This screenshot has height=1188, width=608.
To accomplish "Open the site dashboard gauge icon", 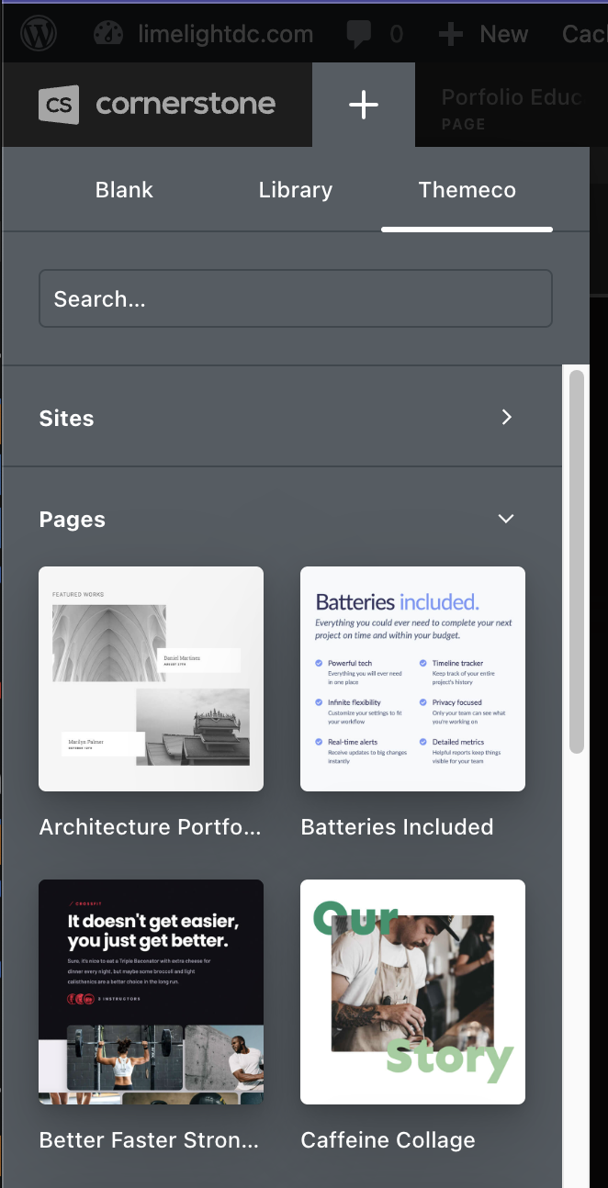I will pos(108,35).
